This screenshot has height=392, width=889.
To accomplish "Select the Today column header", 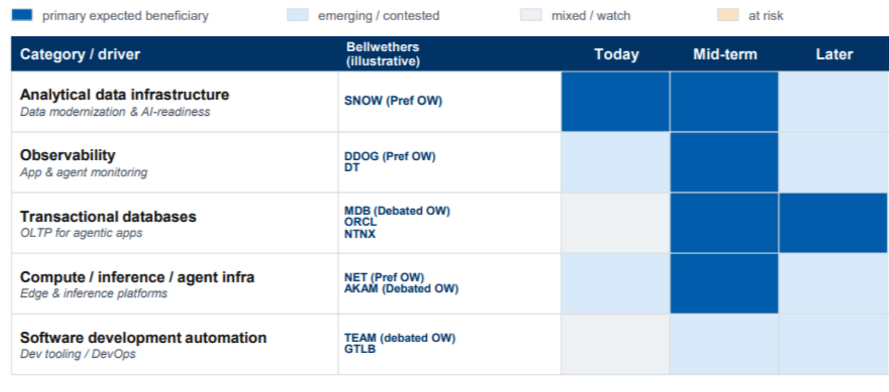I will point(616,54).
